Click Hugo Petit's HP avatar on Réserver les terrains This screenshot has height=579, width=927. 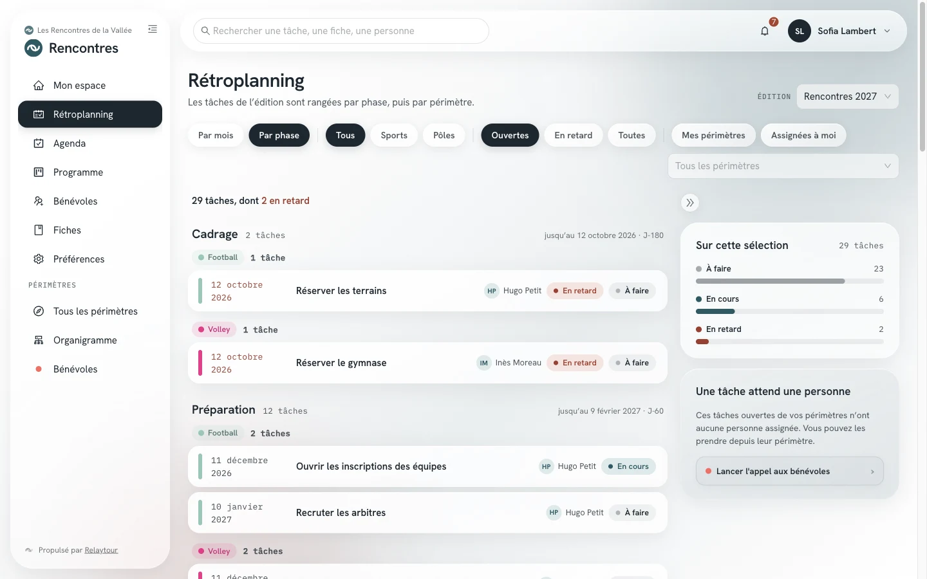(x=492, y=291)
